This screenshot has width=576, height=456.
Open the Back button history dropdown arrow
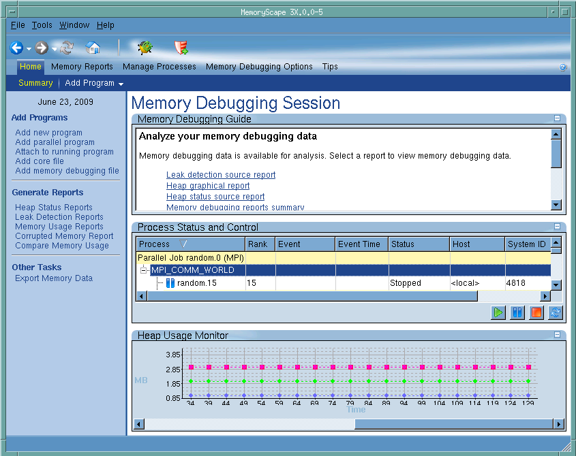(x=29, y=48)
